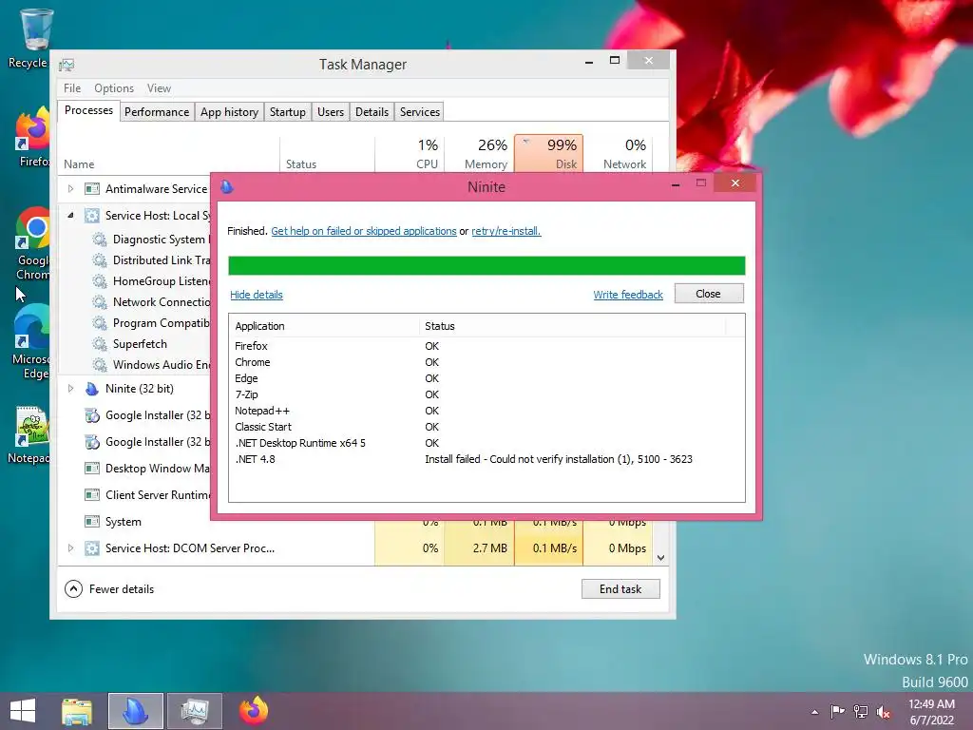Switch to the Users tab
This screenshot has width=973, height=730.
330,112
